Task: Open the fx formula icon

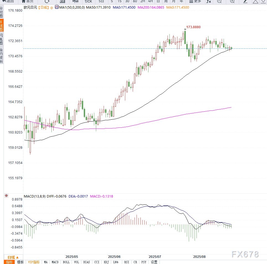Action: [x=209, y=1]
